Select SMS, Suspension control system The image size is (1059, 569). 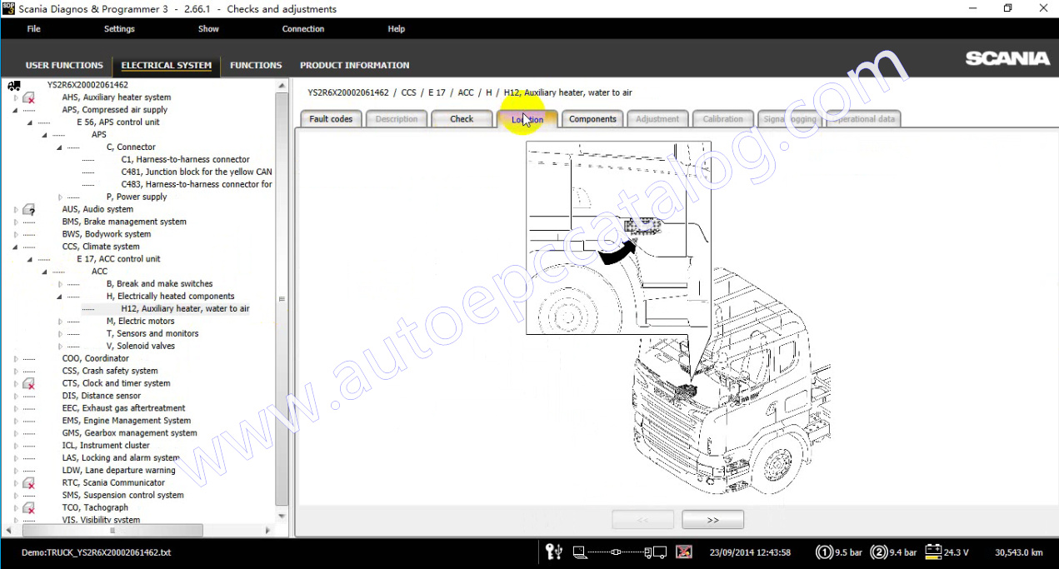point(122,496)
